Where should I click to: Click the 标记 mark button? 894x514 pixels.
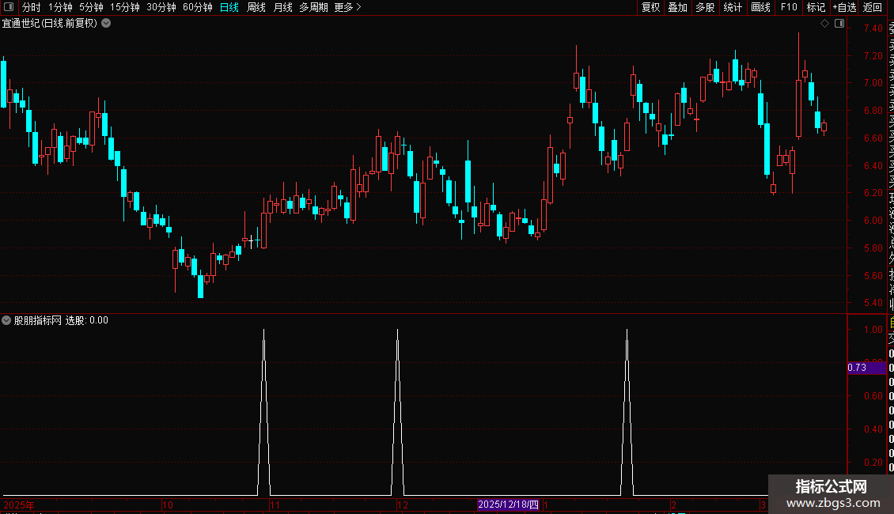816,7
